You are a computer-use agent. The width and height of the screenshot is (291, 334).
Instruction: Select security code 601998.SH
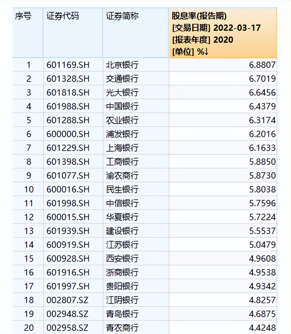coord(68,203)
